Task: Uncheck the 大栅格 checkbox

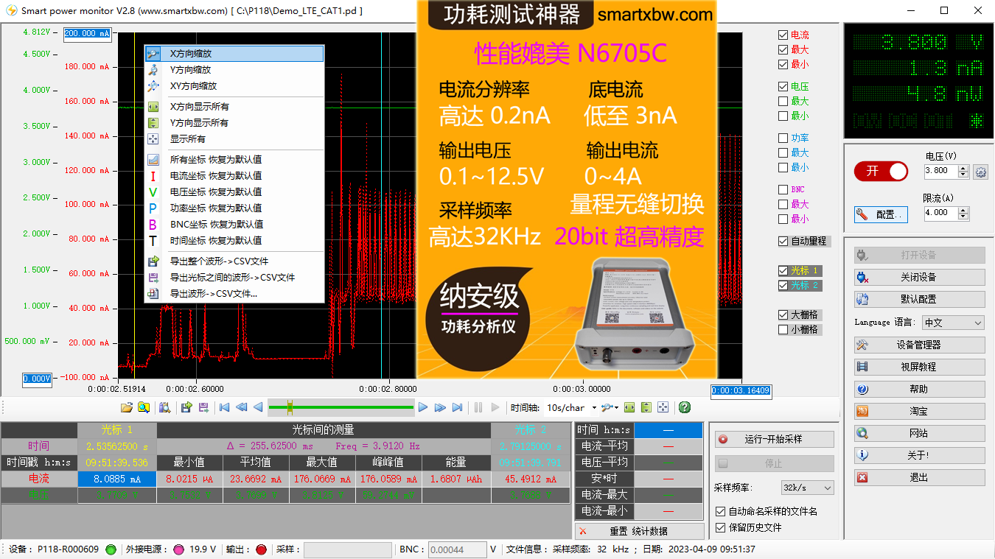Action: coord(783,315)
